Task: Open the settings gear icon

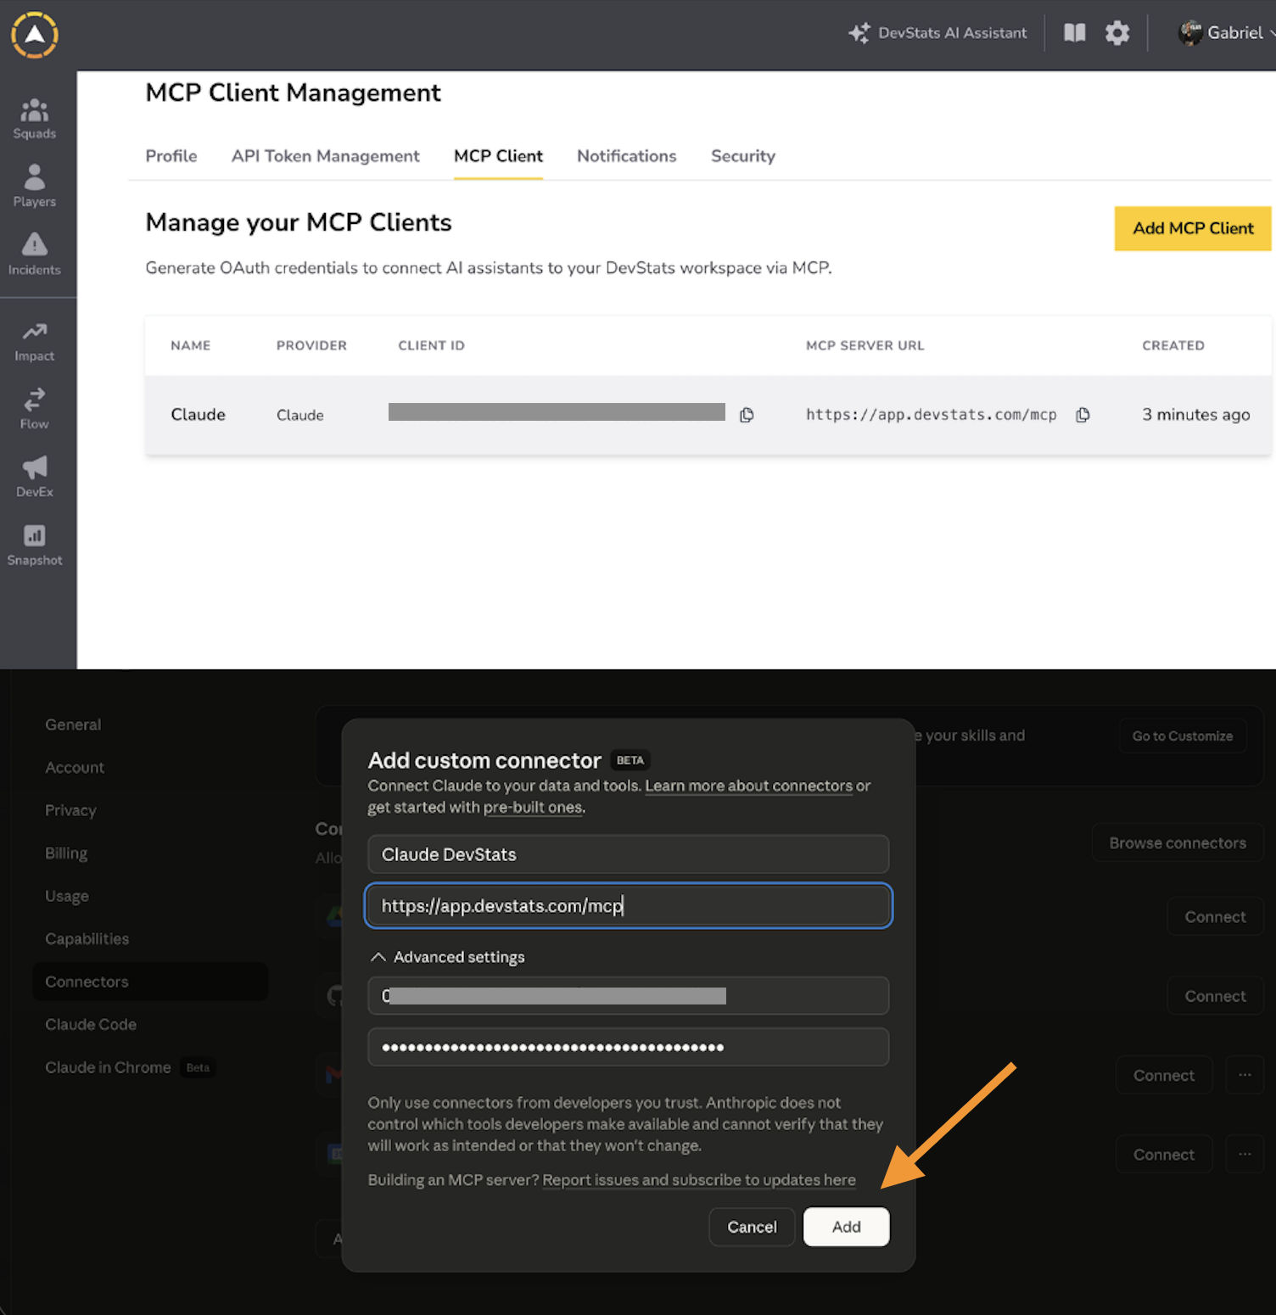Action: coord(1117,33)
